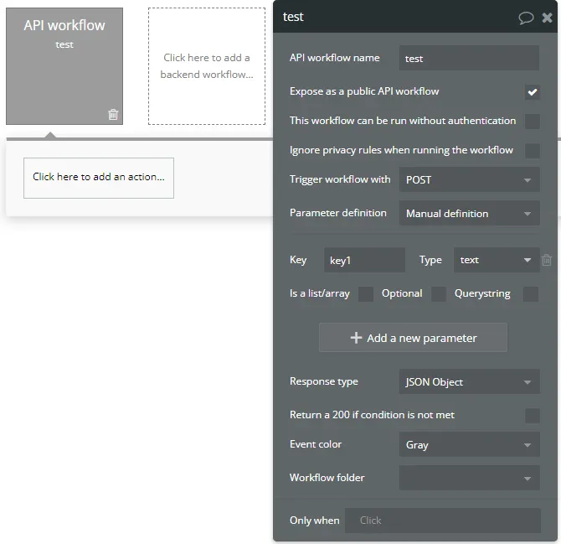
Task: Enable run without authentication checkbox
Action: (532, 122)
